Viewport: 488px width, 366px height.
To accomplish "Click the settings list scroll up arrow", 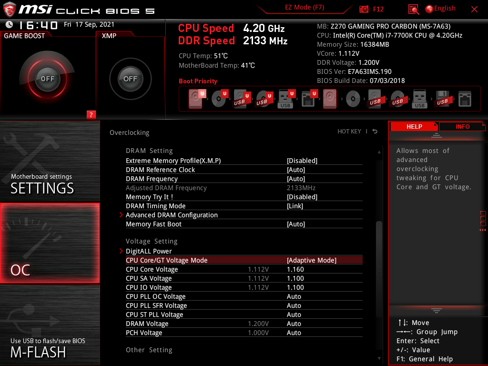I will (379, 152).
